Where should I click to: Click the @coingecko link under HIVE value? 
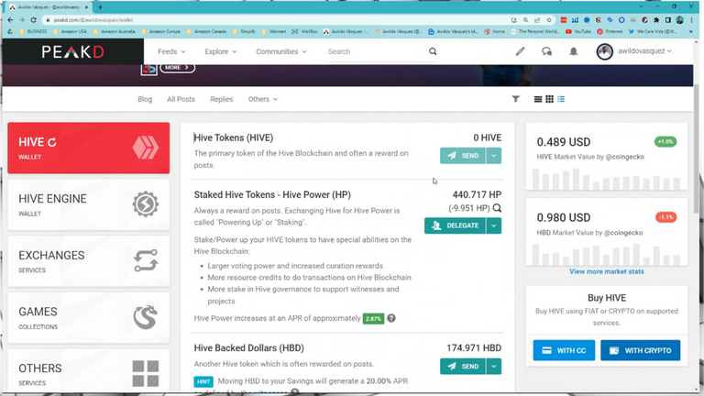click(x=625, y=157)
